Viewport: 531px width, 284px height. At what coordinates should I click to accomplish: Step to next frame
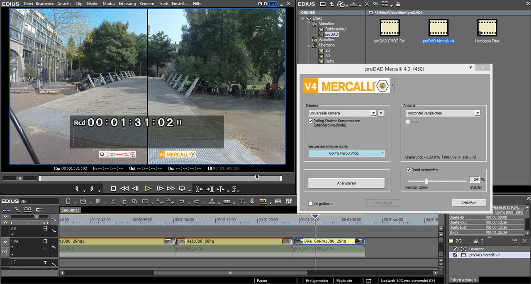[160, 189]
